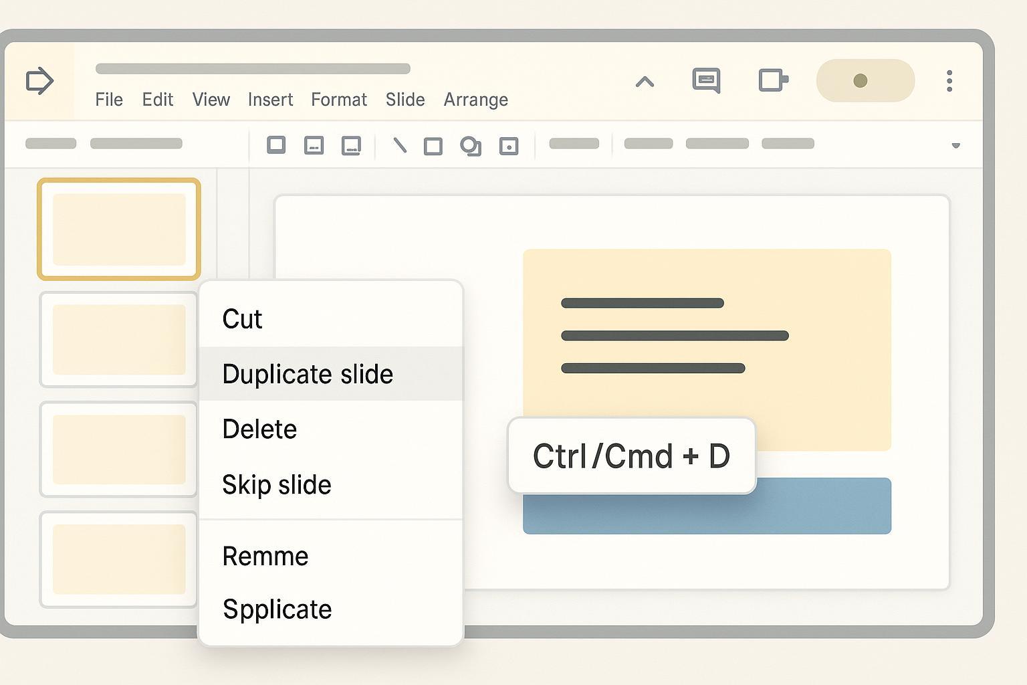
Task: Select the square shape tool
Action: [x=433, y=146]
